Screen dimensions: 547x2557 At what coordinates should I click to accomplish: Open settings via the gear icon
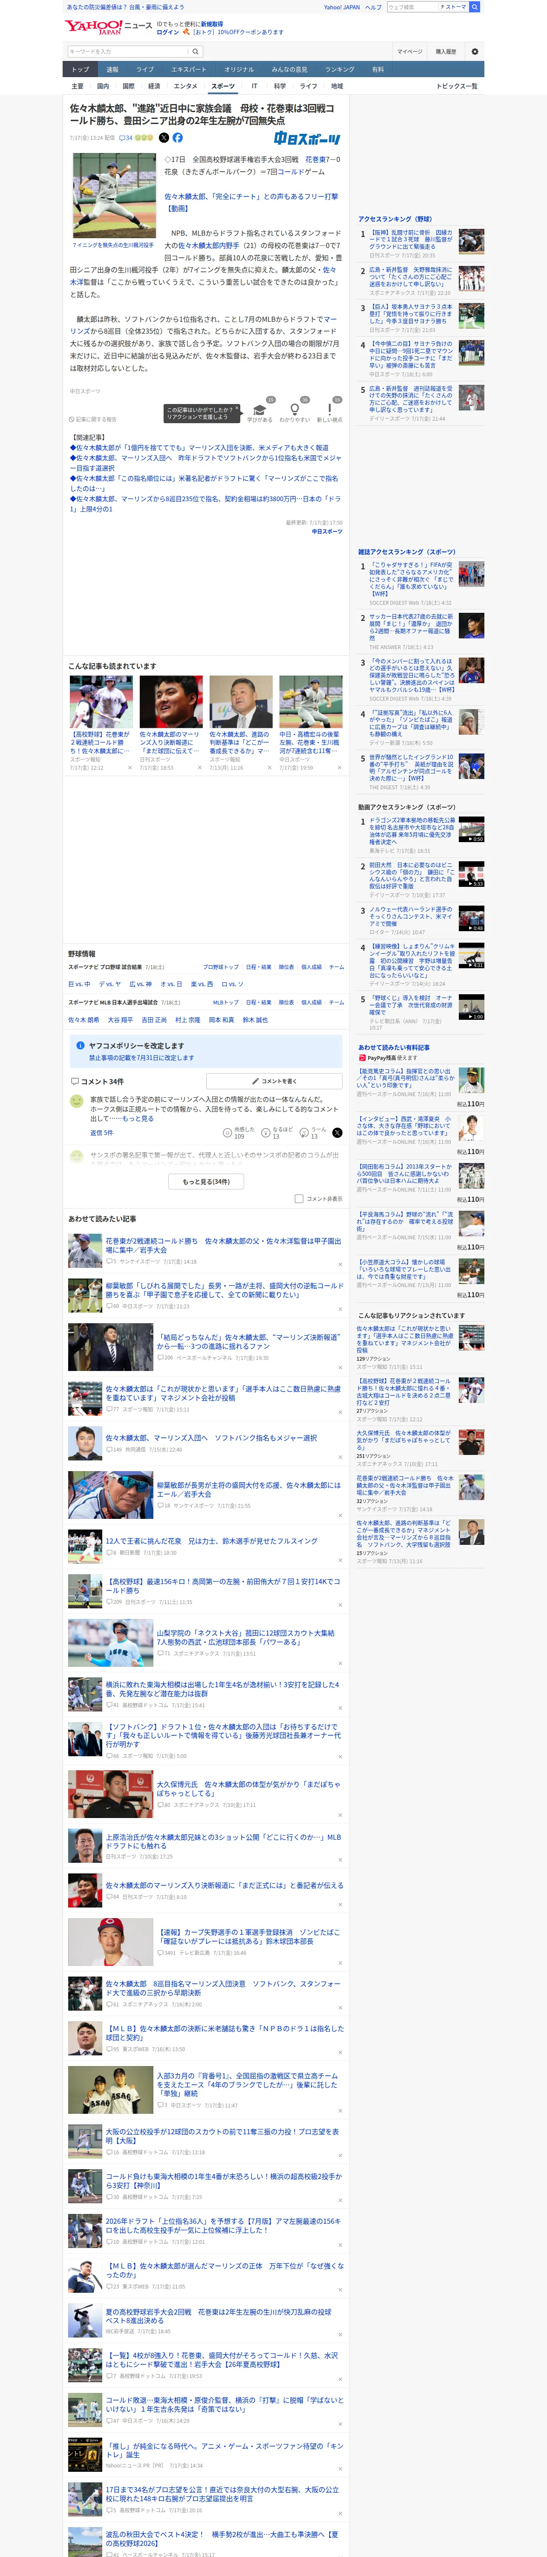[475, 52]
